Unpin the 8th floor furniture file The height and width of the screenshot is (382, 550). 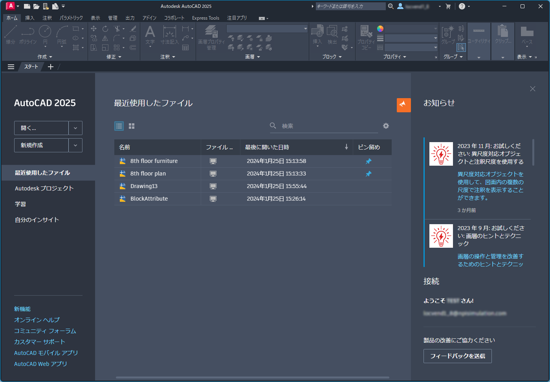(368, 161)
